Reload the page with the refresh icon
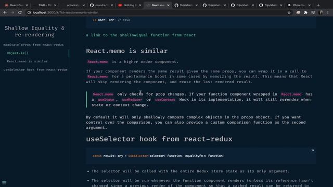333x187 pixels. click(x=20, y=12)
